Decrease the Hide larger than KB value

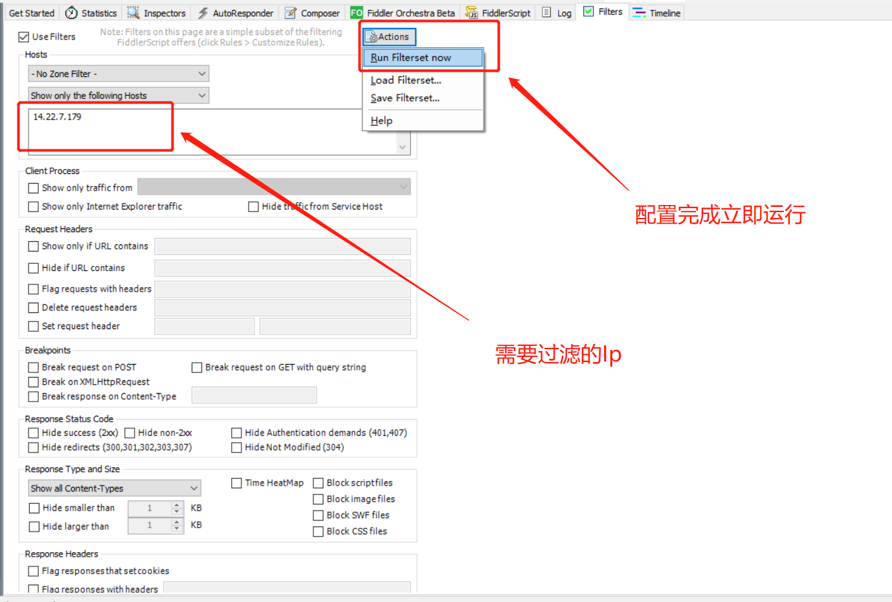[x=177, y=530]
